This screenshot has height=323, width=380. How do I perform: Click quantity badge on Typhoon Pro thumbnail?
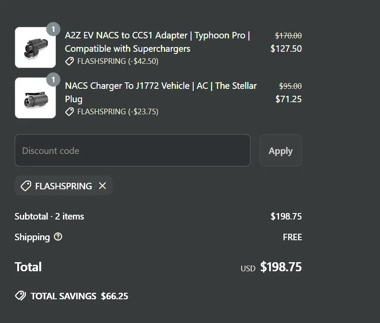53,29
